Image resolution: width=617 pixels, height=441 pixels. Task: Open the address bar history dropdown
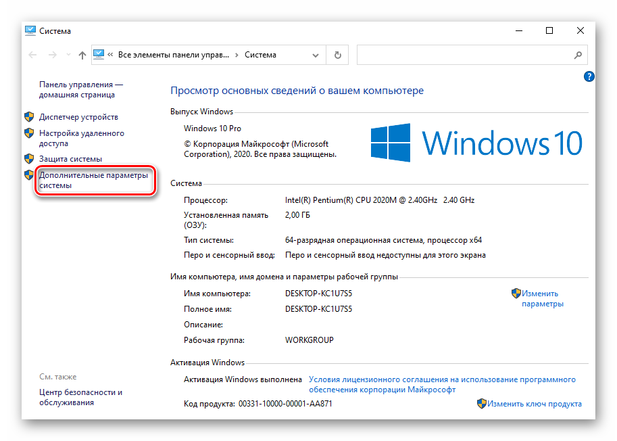tap(316, 55)
